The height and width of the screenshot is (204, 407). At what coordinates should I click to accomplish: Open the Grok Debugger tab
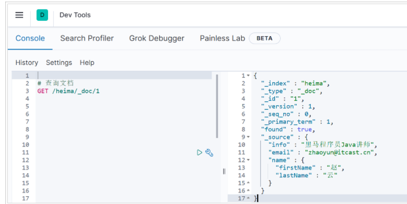[x=157, y=38]
